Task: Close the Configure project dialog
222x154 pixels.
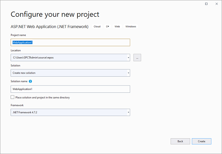Action: [x=216, y=4]
